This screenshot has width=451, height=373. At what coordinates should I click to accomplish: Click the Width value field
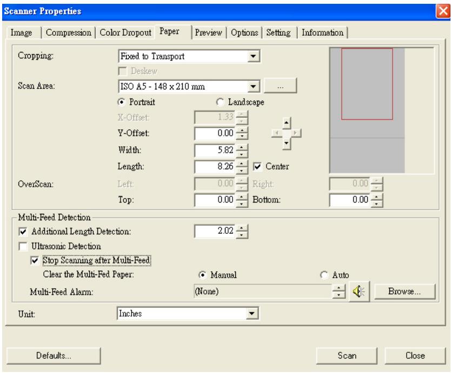215,150
